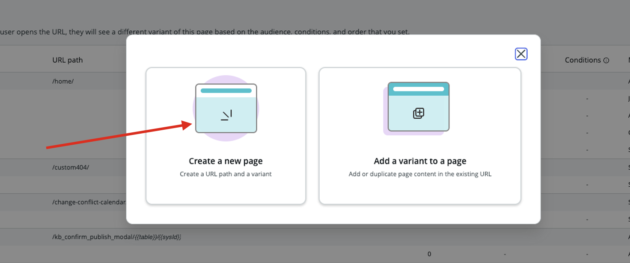Click the Conditions column header

coord(582,60)
